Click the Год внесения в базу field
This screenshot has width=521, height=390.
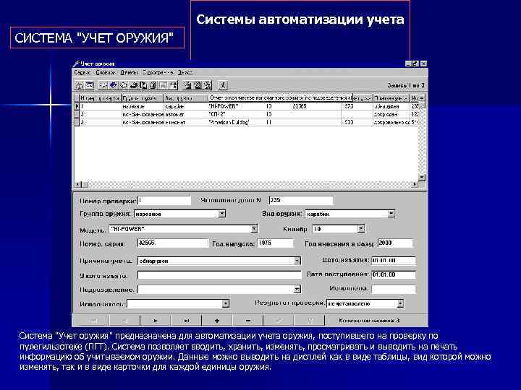pos(395,243)
